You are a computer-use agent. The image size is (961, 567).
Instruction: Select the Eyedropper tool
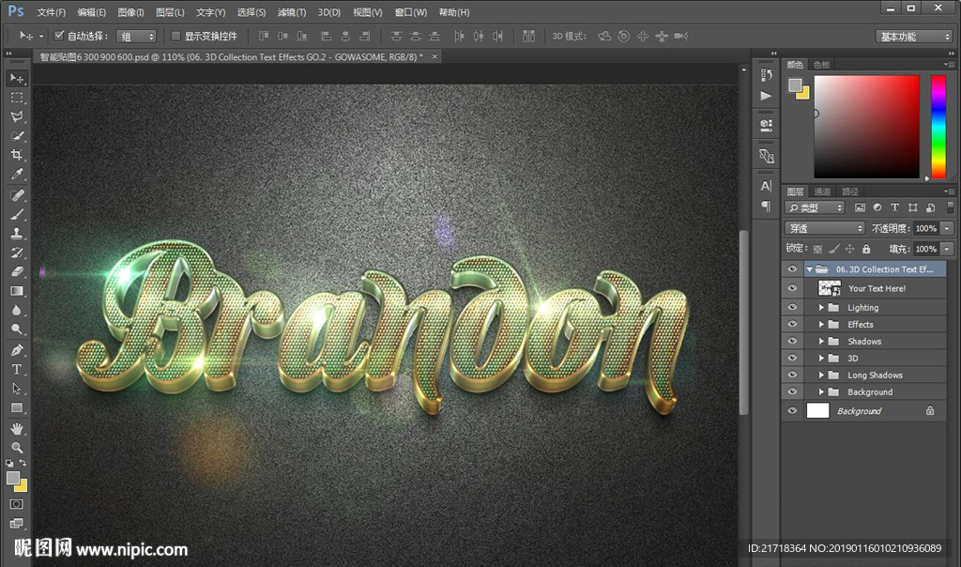tap(17, 175)
